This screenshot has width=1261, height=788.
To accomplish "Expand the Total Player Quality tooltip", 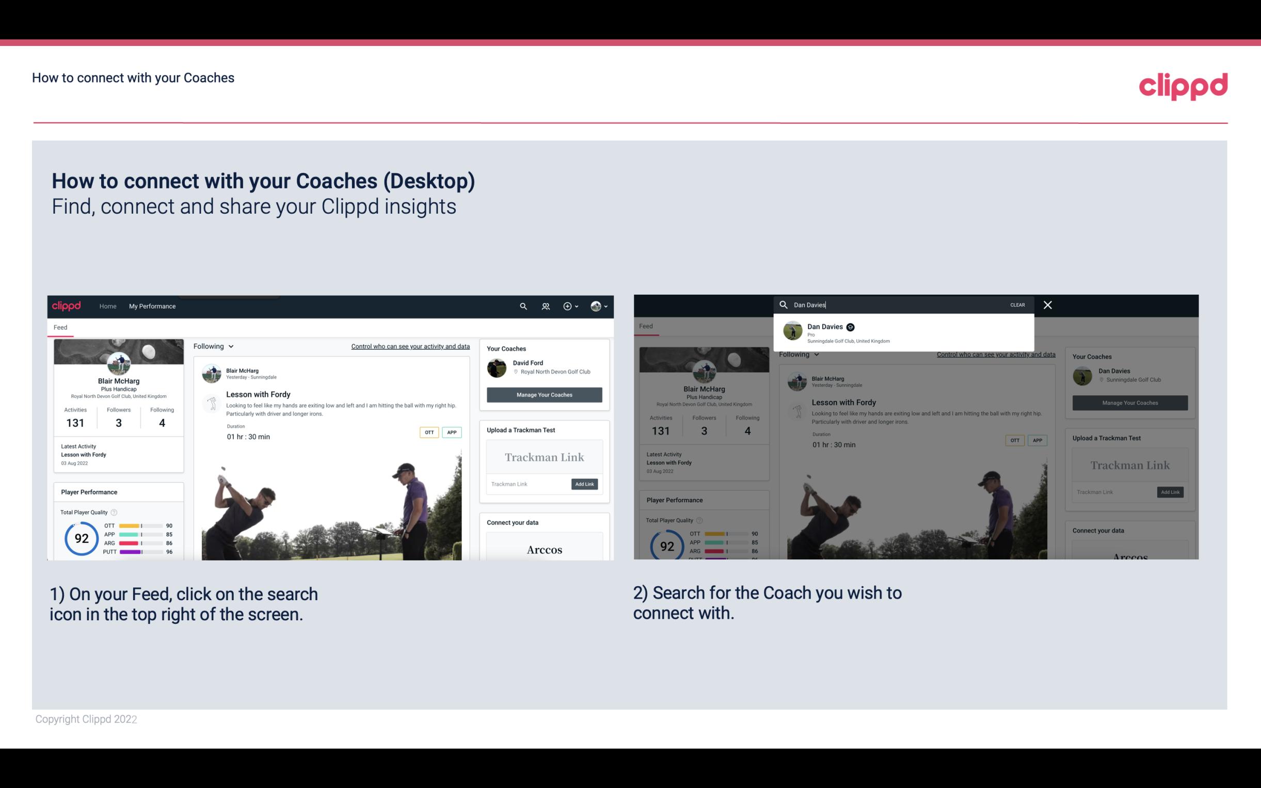I will point(115,511).
